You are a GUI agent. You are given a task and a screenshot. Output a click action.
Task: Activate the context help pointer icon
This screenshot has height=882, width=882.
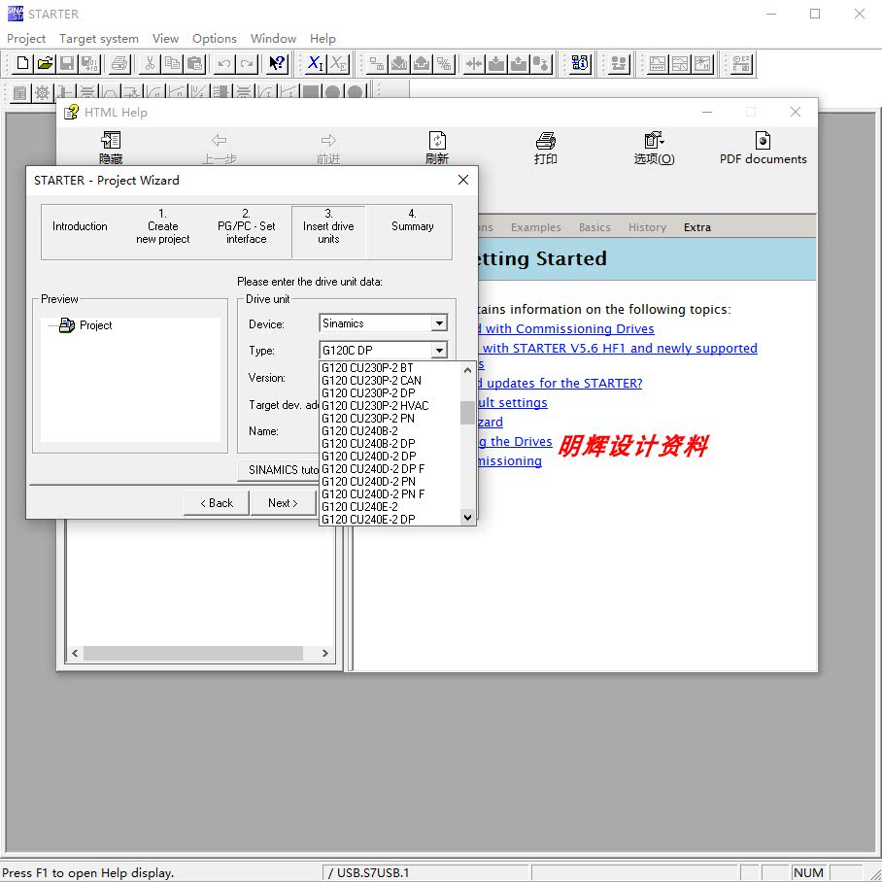click(277, 63)
